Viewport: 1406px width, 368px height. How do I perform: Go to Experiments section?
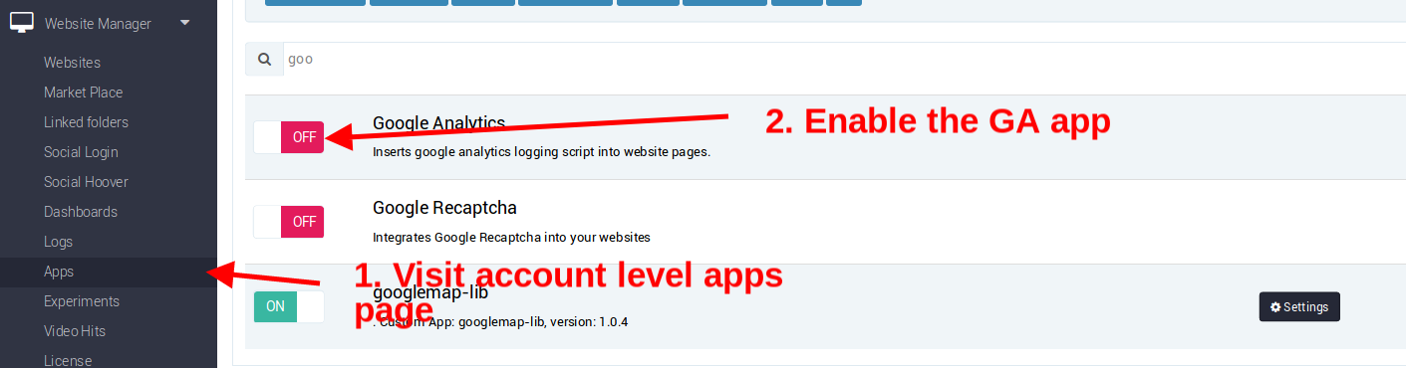81,300
